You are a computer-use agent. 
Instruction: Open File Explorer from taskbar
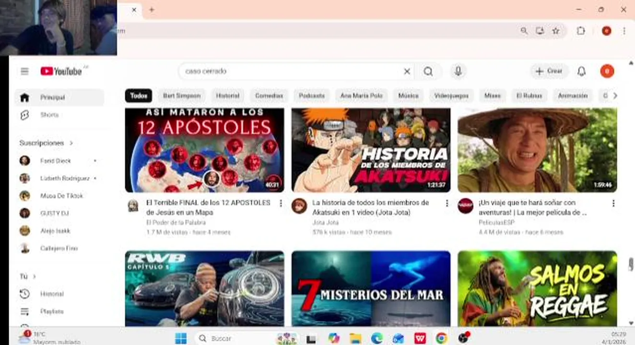355,338
